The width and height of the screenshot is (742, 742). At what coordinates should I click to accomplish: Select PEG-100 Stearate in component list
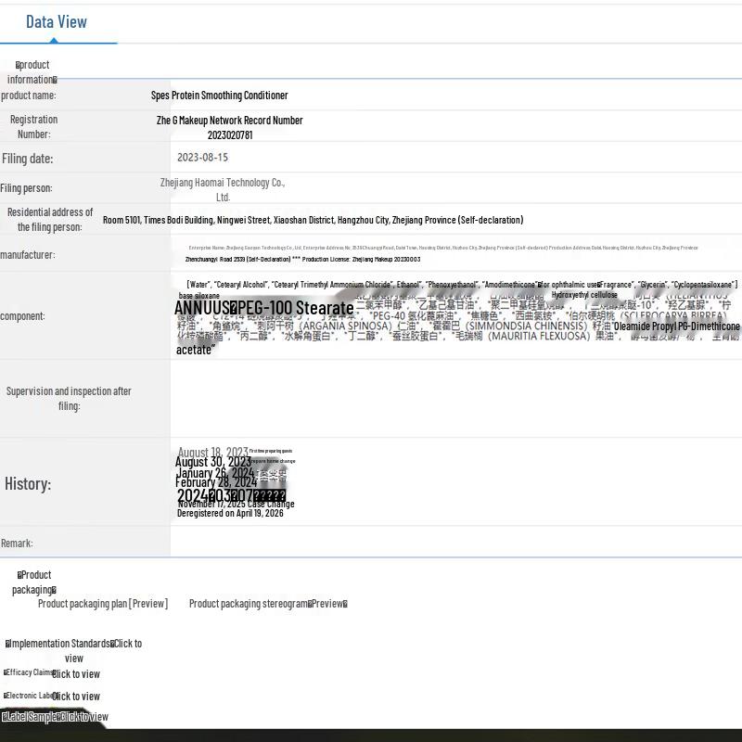[295, 308]
